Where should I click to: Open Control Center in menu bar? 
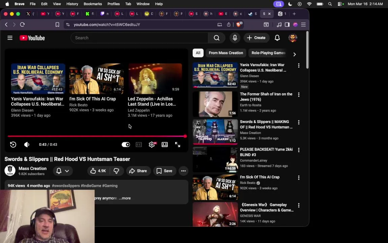(x=340, y=4)
